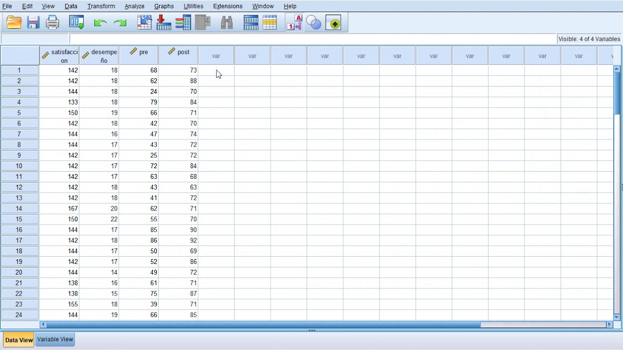Image resolution: width=623 pixels, height=350 pixels.
Task: Undo the last action
Action: point(100,22)
